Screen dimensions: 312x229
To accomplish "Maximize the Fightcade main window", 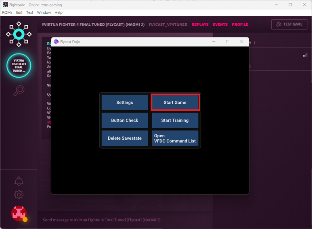I will 290,5.
